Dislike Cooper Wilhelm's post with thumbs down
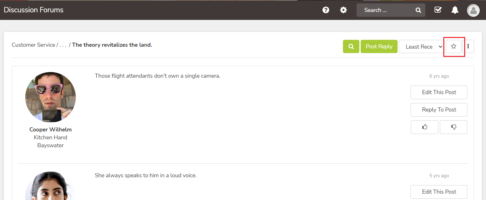486x200 pixels. (x=453, y=127)
